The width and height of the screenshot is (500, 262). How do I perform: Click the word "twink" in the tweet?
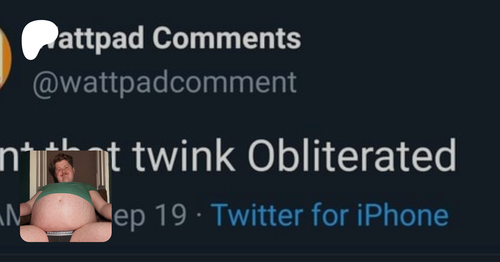pos(183,156)
